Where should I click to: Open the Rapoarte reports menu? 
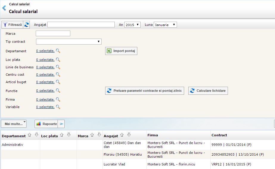tap(46, 124)
